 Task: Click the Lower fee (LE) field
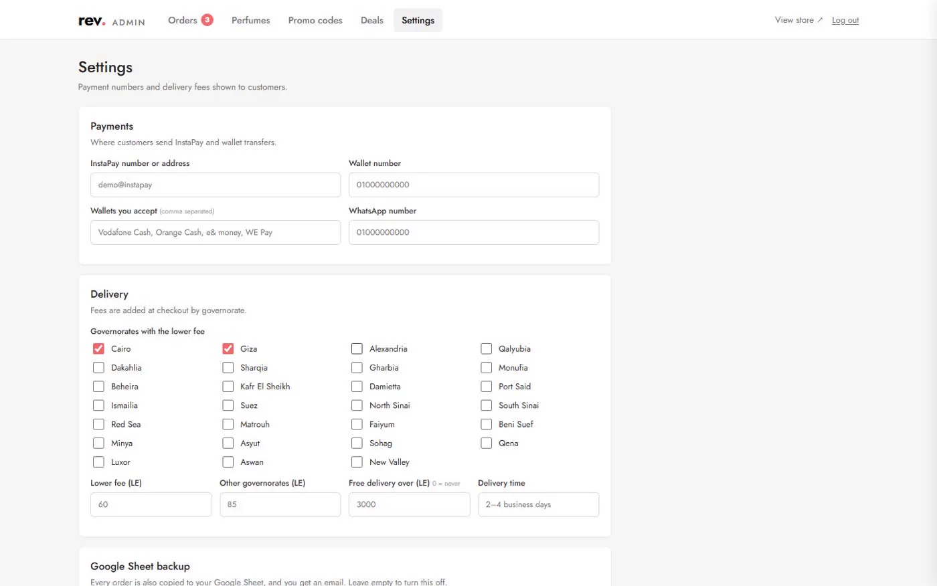click(x=151, y=504)
